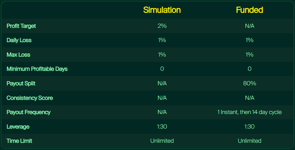Select the Daily Loss row label

tap(19, 40)
